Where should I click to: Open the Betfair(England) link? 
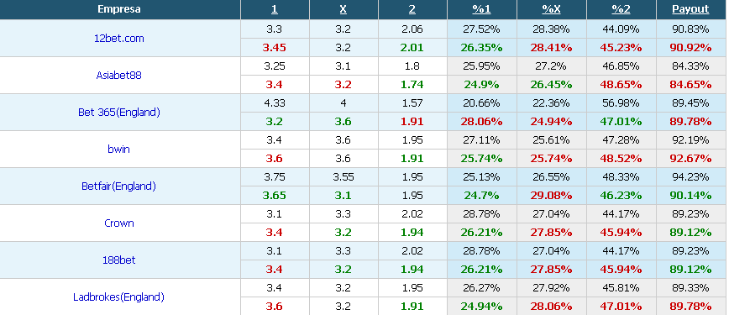click(119, 186)
